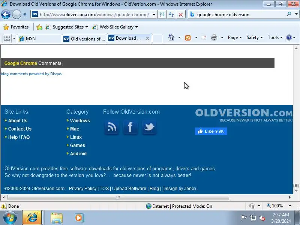
Task: Click the vertical scrollbar up arrow
Action: click(296, 48)
